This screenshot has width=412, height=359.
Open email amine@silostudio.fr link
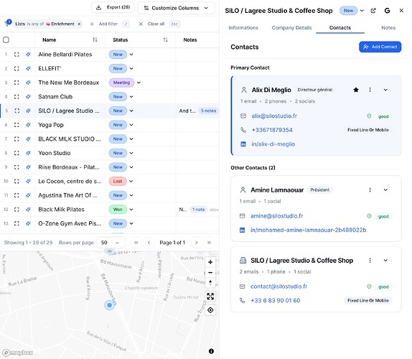tap(276, 216)
